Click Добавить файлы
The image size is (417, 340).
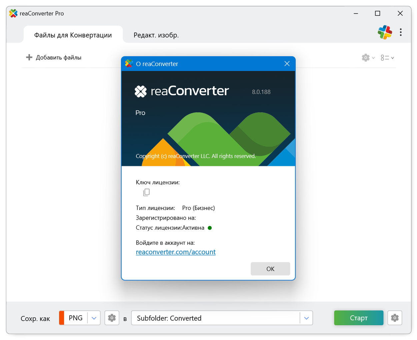(54, 57)
